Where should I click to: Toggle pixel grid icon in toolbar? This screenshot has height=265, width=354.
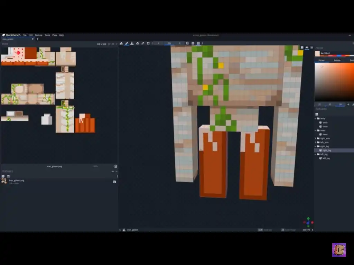tap(193, 43)
